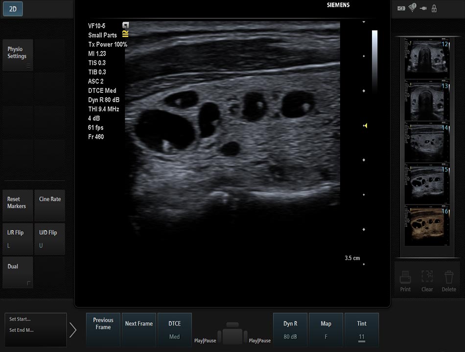Viewport: 465px width, 352px height.
Task: Click the Clear selection icon
Action: [427, 277]
